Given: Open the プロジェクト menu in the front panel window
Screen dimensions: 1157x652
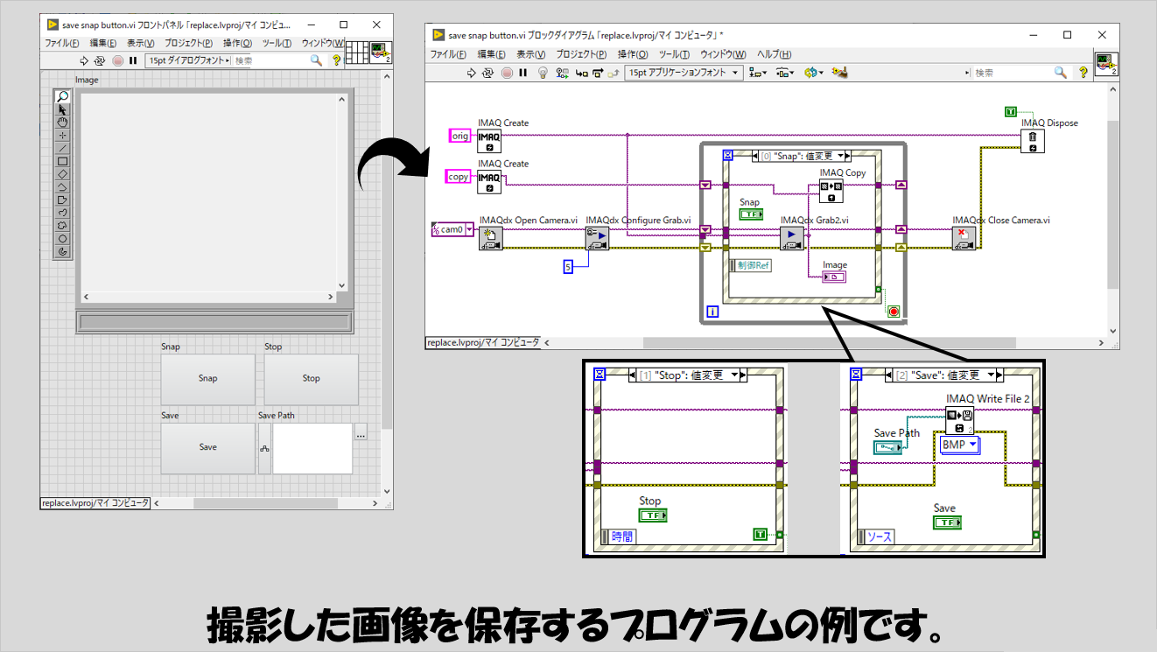Looking at the screenshot, I should point(188,43).
